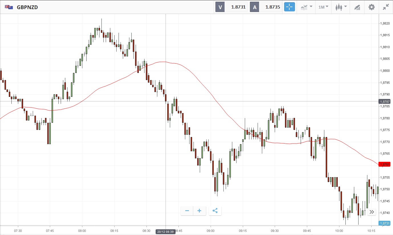This screenshot has height=235, width=393.
Task: Click the crosshair price label 1,8787
Action: tap(384, 101)
